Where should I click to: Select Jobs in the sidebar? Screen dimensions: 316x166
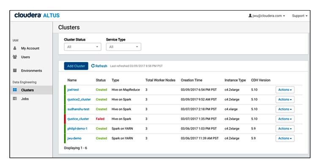click(25, 99)
